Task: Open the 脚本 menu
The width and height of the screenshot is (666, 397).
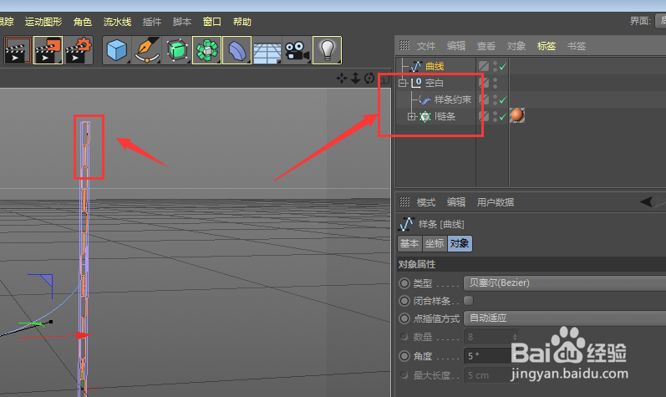Action: click(182, 22)
